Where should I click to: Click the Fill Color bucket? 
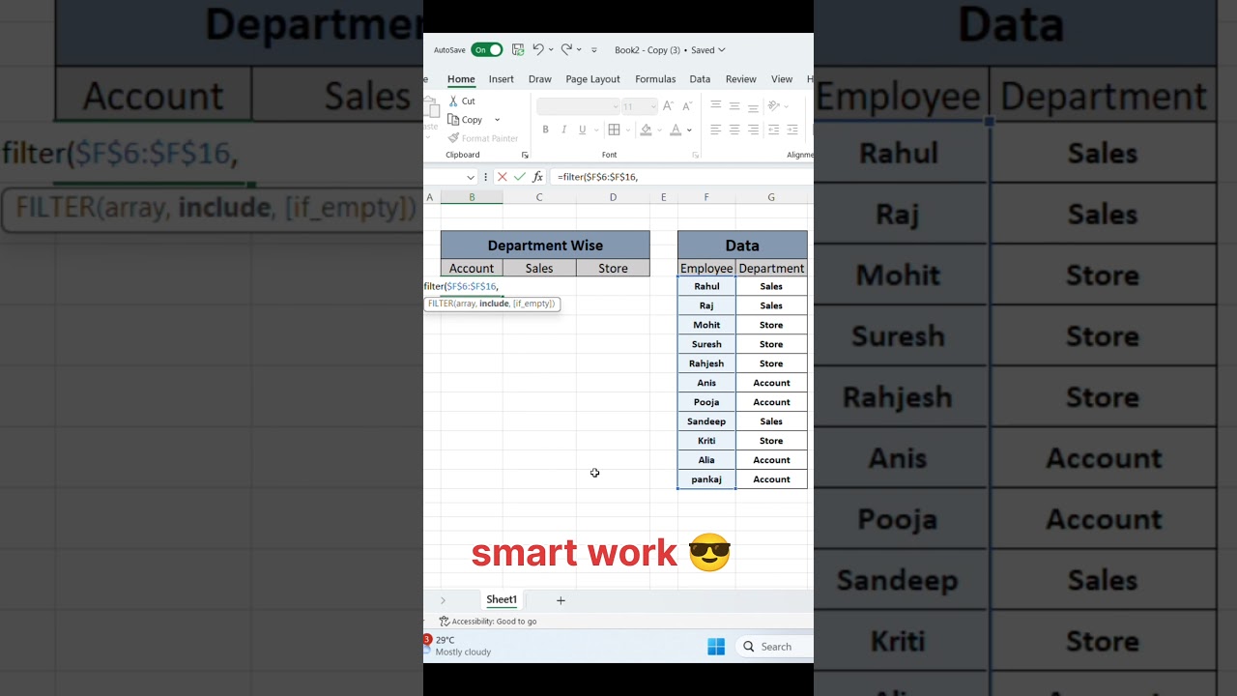646,130
